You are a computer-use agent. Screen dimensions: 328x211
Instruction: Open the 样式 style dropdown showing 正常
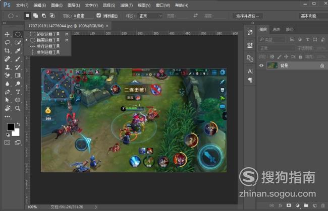(150, 16)
